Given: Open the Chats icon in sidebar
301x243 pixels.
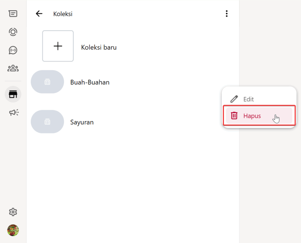Looking at the screenshot, I should pos(13,14).
